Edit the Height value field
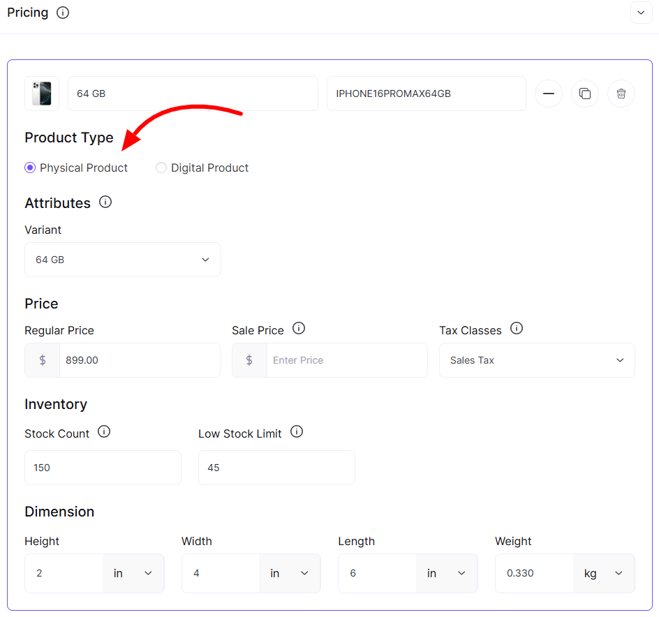 pyautogui.click(x=64, y=573)
